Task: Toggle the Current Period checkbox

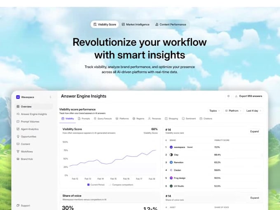Action: tap(89, 184)
